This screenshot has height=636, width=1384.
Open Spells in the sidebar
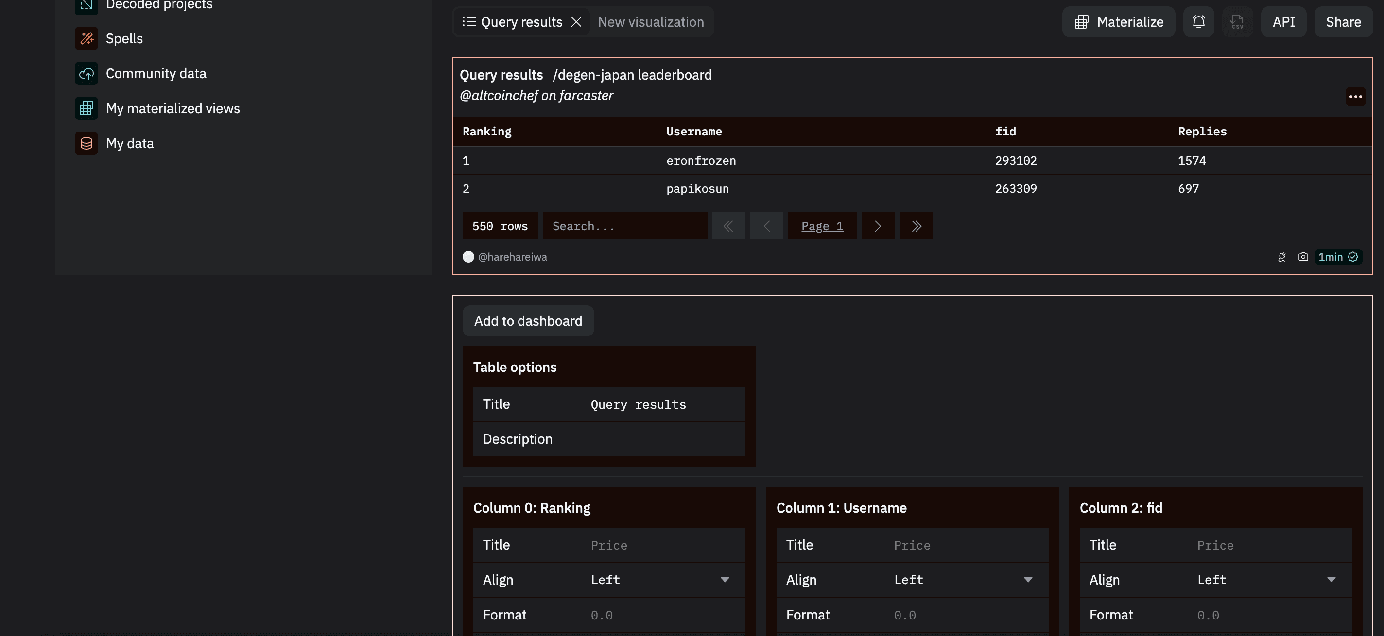(x=124, y=38)
